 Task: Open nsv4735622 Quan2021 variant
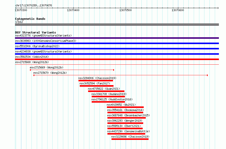point(104,89)
